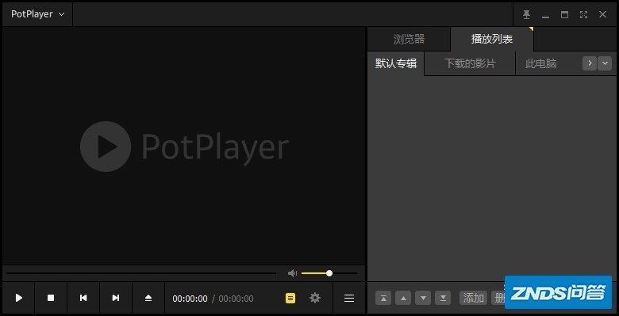Click the elapsed time 00:00:00 display
The height and width of the screenshot is (316, 619).
pyautogui.click(x=190, y=299)
